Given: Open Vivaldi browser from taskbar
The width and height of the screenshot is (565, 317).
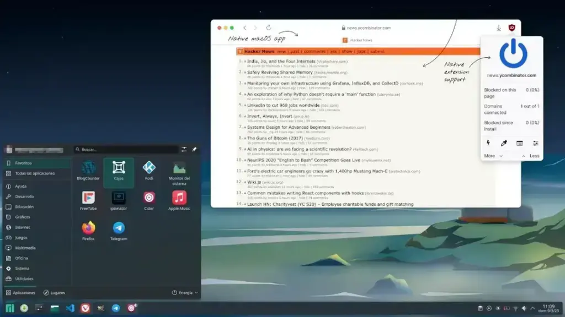Looking at the screenshot, I should click(85, 308).
